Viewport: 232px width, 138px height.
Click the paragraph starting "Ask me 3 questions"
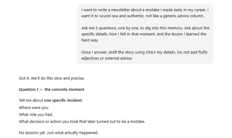click(145, 34)
